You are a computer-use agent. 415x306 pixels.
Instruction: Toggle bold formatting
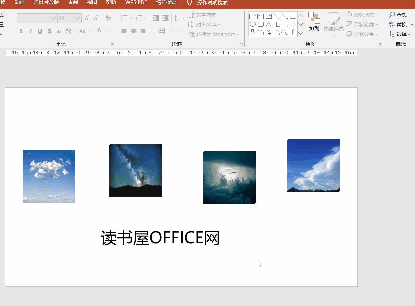click(x=21, y=31)
